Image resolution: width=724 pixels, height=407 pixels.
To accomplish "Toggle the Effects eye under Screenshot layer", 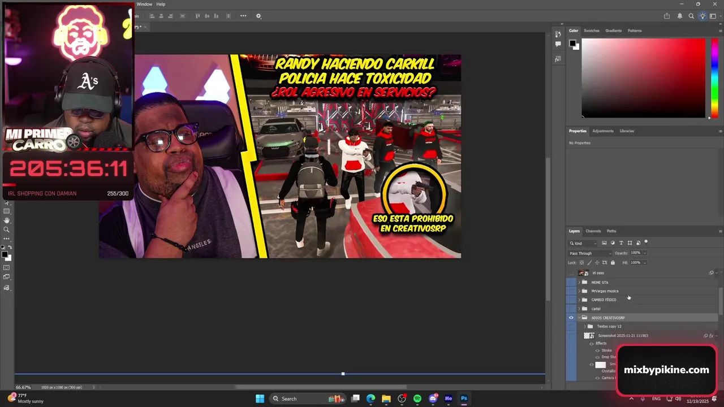I will (592, 344).
